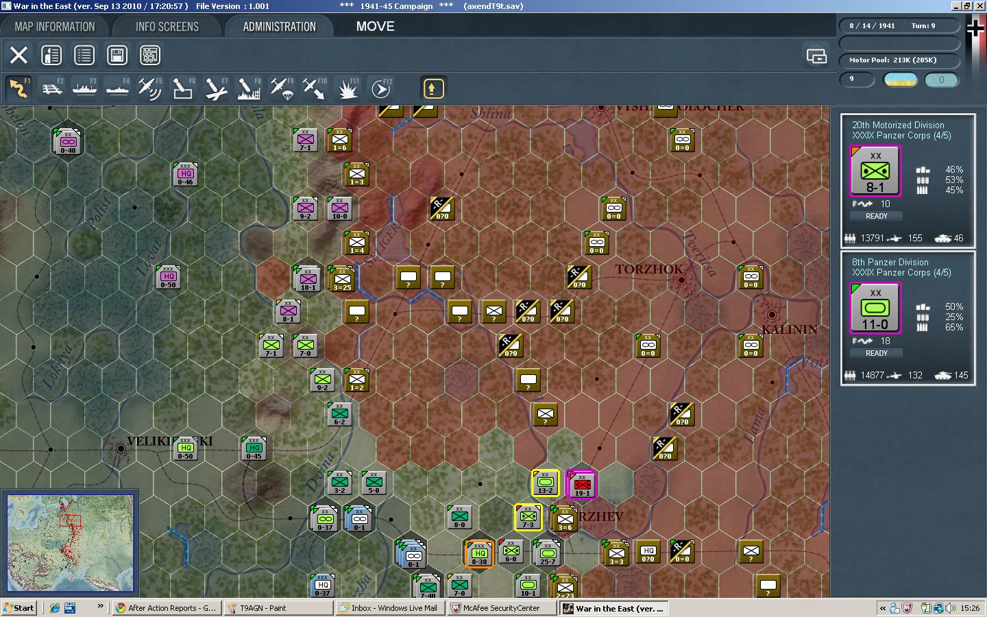Click the McAfee tray icon

tap(907, 608)
